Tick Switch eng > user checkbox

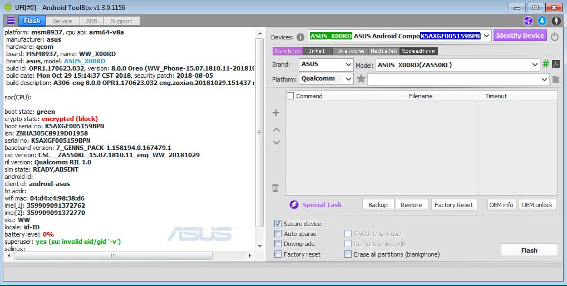(x=348, y=234)
